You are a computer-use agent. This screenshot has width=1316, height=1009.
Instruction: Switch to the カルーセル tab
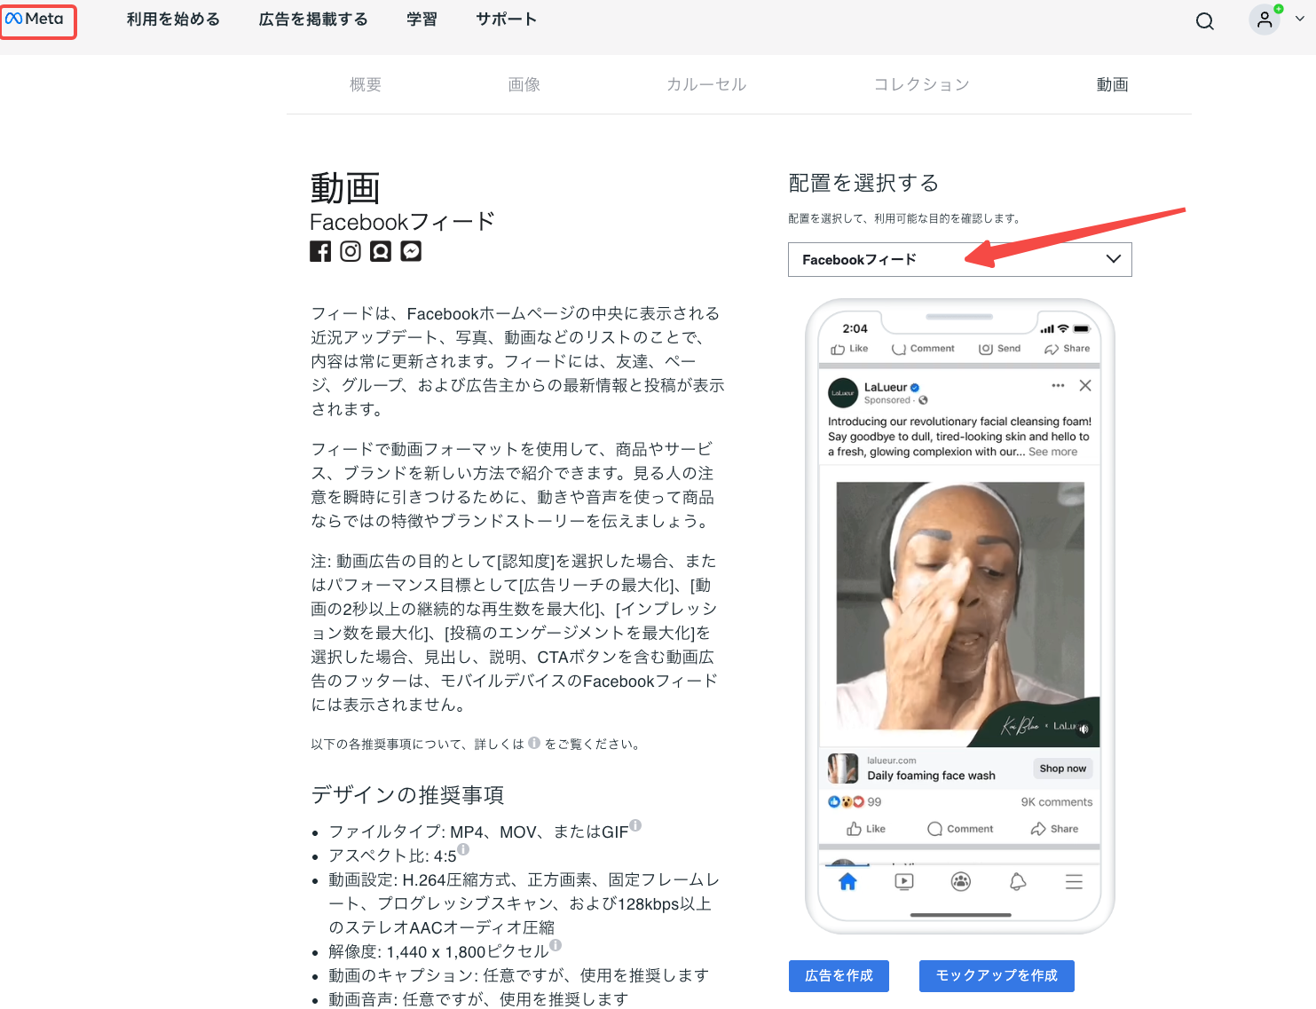point(706,84)
